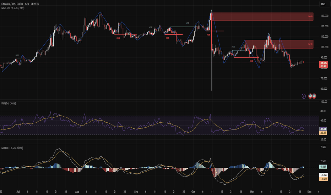Click the MACD signal value tag -2.958
Screen dimensions: 331x195
(323, 179)
